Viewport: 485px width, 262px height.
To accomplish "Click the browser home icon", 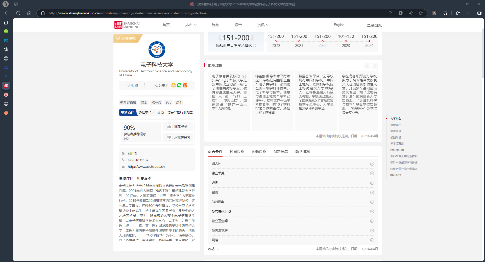I will [29, 13].
